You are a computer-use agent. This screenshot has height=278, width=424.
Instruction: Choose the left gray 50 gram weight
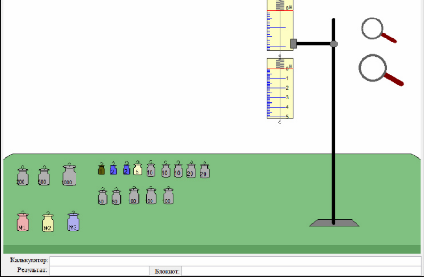(x=102, y=196)
